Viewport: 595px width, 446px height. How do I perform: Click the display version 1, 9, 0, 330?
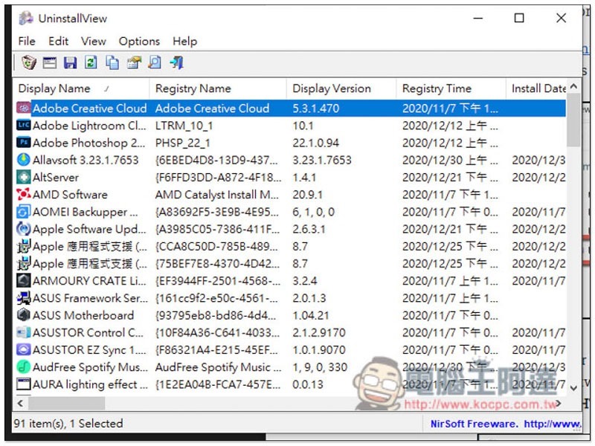pos(320,367)
